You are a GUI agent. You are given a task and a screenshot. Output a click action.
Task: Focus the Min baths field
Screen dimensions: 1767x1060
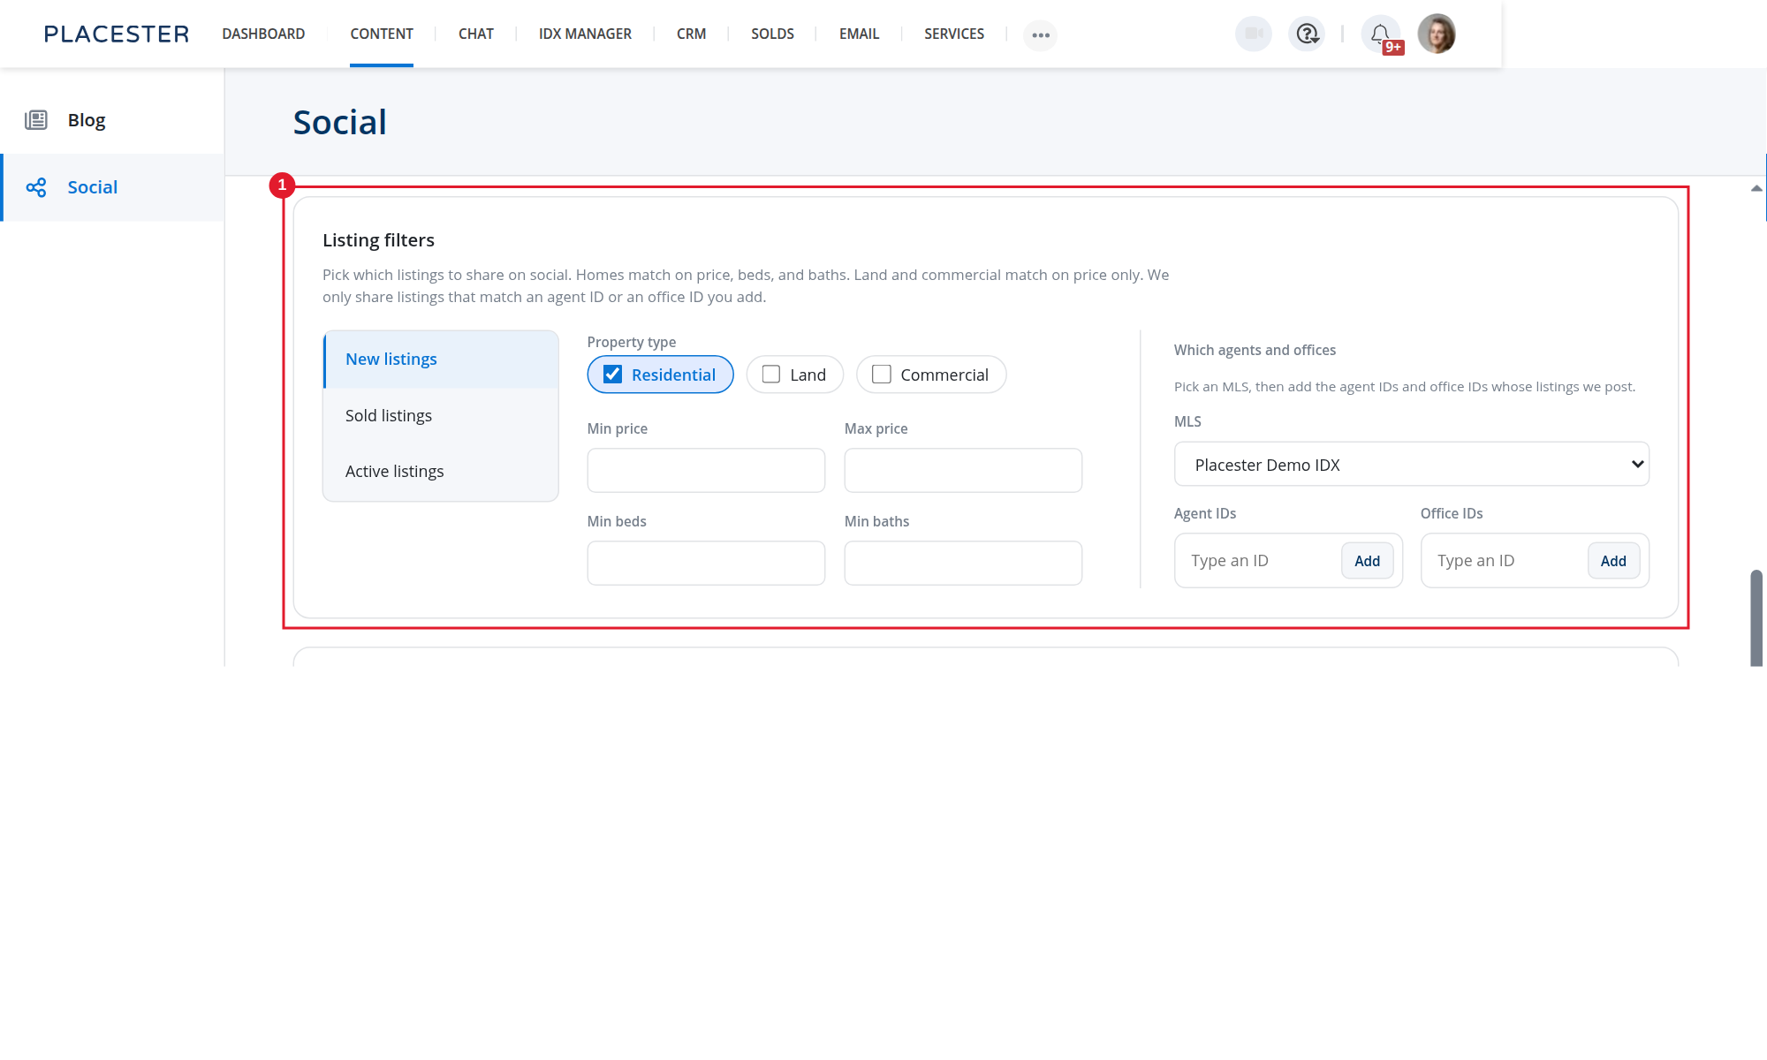coord(963,564)
